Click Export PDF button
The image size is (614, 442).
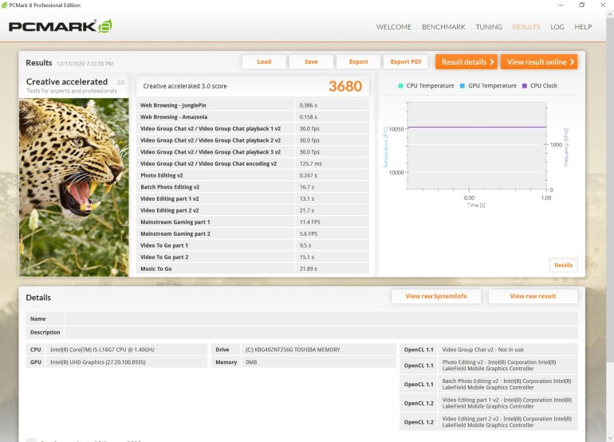[406, 62]
